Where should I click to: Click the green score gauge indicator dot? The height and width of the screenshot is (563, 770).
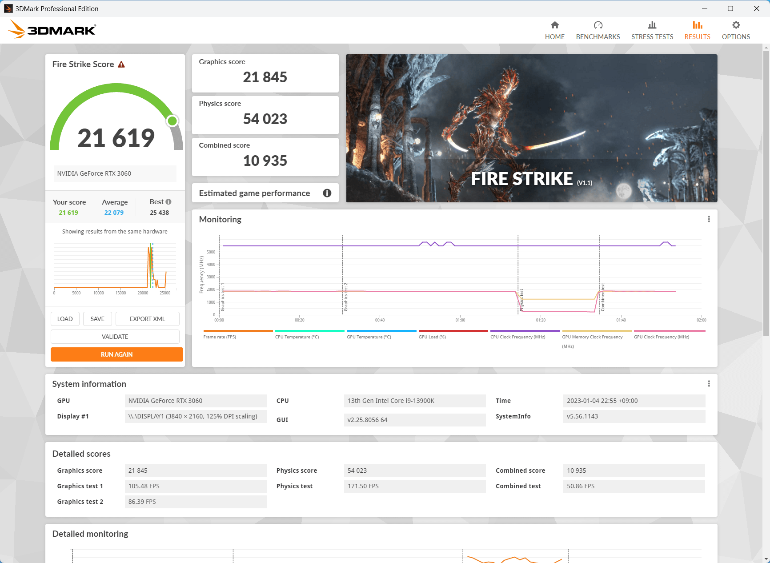pos(172,121)
